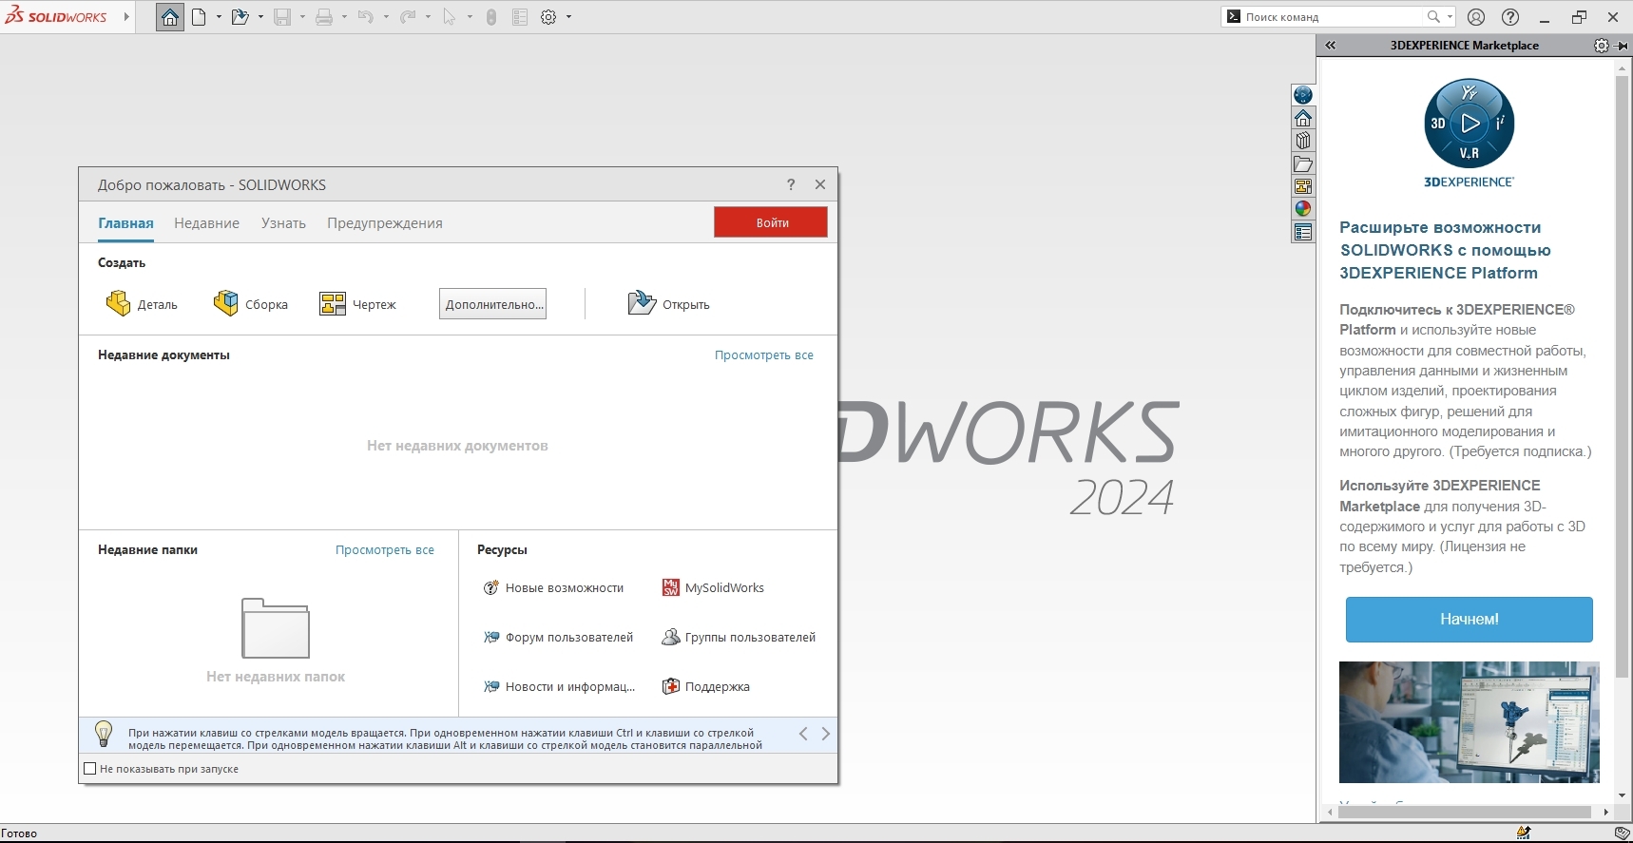Click the Undo arrow icon
Viewport: 1633px width, 843px height.
click(366, 17)
